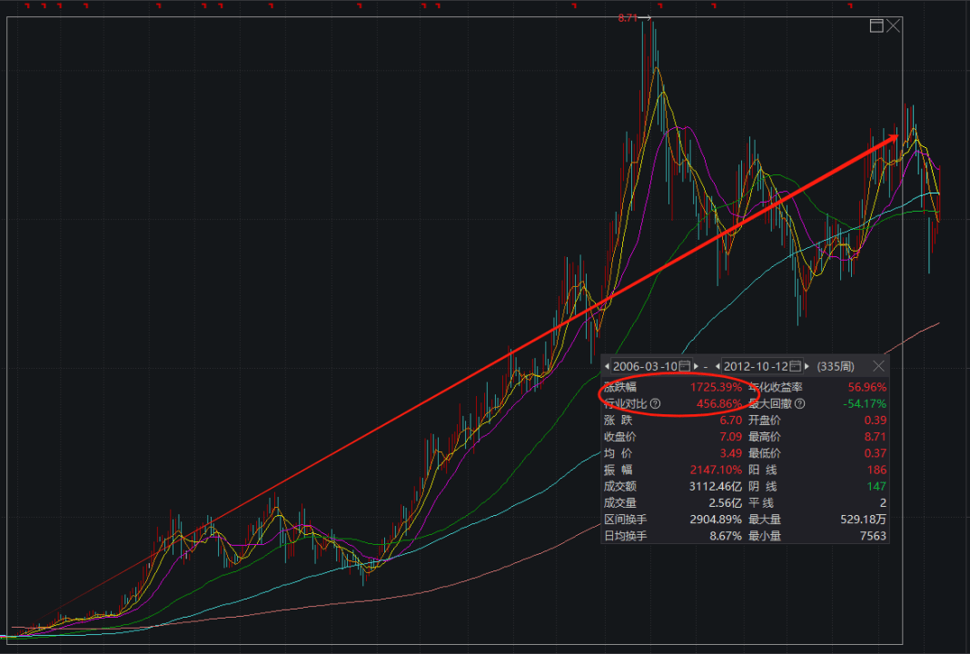The height and width of the screenshot is (654, 970).
Task: Select the 振幅 value 2147.10%
Action: (x=716, y=471)
